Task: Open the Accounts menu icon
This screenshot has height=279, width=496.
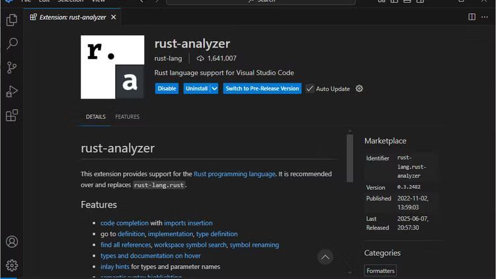Action: point(11,242)
